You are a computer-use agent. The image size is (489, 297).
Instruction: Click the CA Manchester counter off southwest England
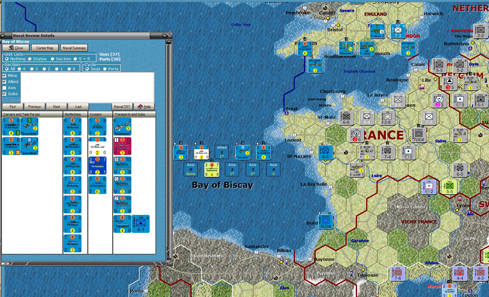305,48
